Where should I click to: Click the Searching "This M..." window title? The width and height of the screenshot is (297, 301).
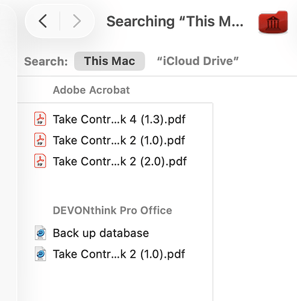click(175, 21)
